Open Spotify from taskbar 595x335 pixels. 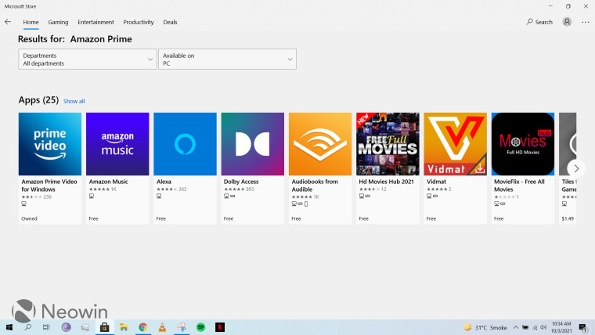(200, 327)
